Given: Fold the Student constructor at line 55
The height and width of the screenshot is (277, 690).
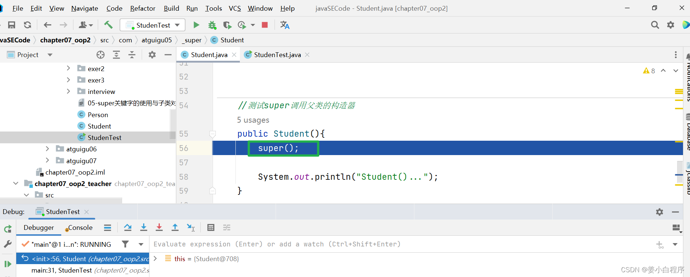Looking at the screenshot, I should click(213, 134).
